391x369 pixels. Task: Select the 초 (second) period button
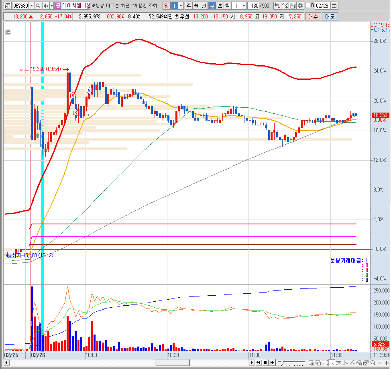click(x=220, y=6)
